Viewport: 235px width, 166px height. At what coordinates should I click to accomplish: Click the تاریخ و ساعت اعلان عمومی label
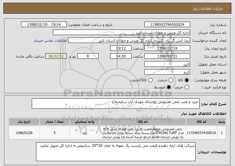pyautogui.click(x=90, y=25)
